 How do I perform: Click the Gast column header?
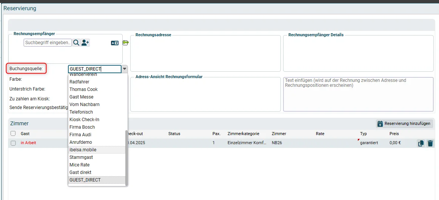tap(25, 134)
